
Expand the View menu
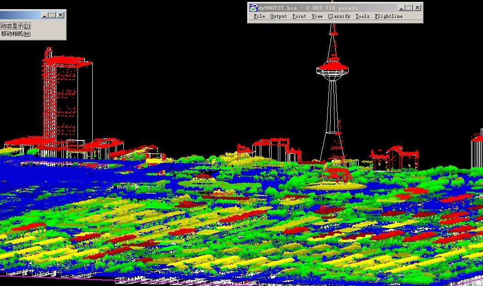click(x=317, y=16)
